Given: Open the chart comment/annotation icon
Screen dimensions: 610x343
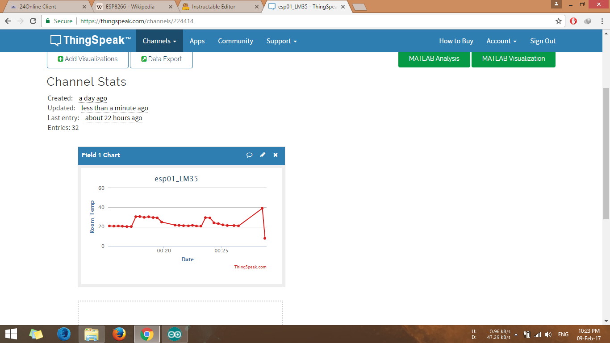Looking at the screenshot, I should [249, 155].
